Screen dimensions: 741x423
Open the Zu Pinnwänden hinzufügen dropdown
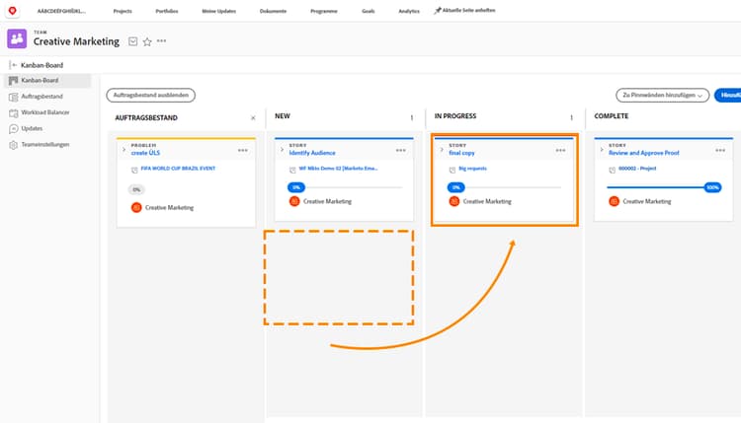661,95
